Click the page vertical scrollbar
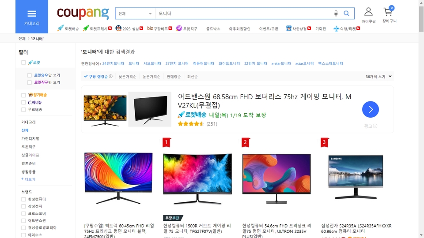This screenshot has height=238, width=424. click(421, 119)
